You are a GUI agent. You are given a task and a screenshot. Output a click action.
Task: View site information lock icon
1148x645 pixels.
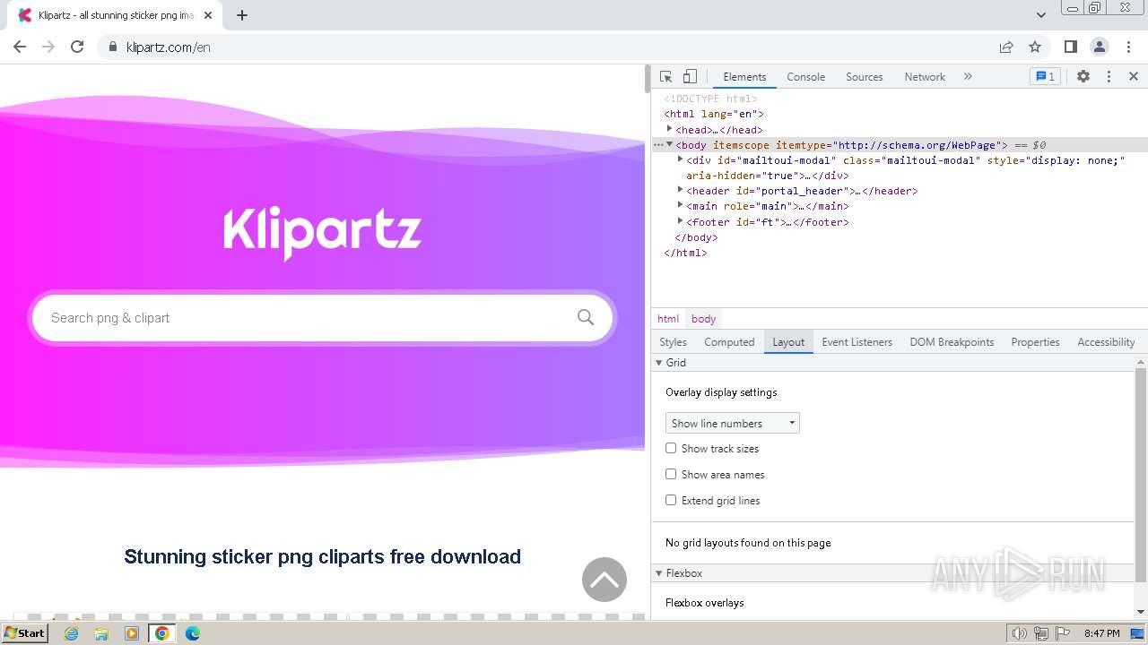tap(113, 47)
